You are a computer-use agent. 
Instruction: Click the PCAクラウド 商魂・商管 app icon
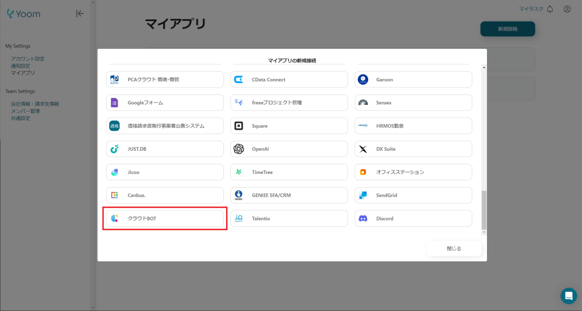(114, 80)
